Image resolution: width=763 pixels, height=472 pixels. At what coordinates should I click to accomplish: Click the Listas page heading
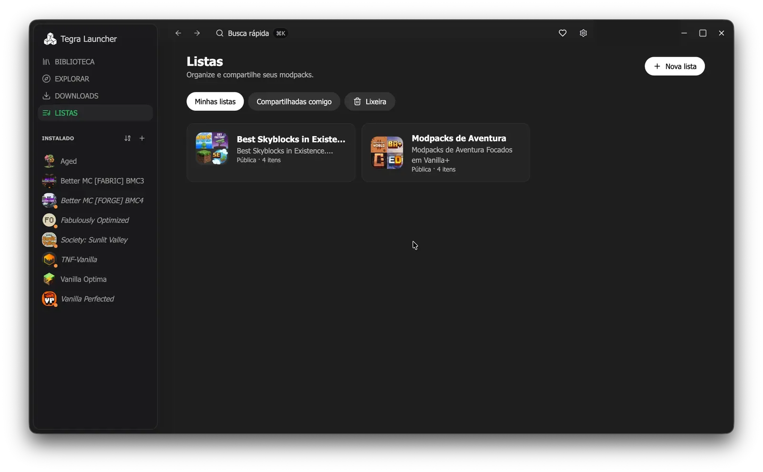coord(205,61)
